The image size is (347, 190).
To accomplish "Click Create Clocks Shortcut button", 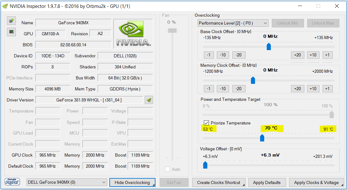I will 219,182.
